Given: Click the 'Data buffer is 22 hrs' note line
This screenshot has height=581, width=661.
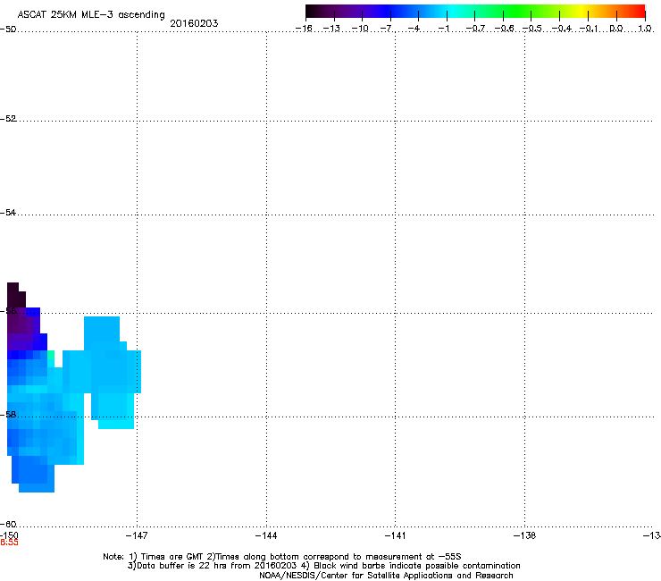Looking at the screenshot, I should point(323,566).
